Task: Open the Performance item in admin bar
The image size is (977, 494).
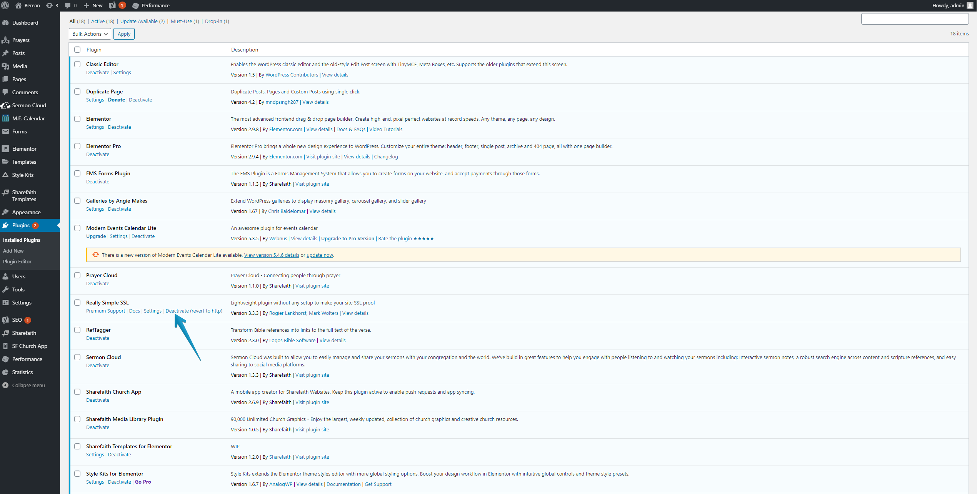Action: (151, 5)
